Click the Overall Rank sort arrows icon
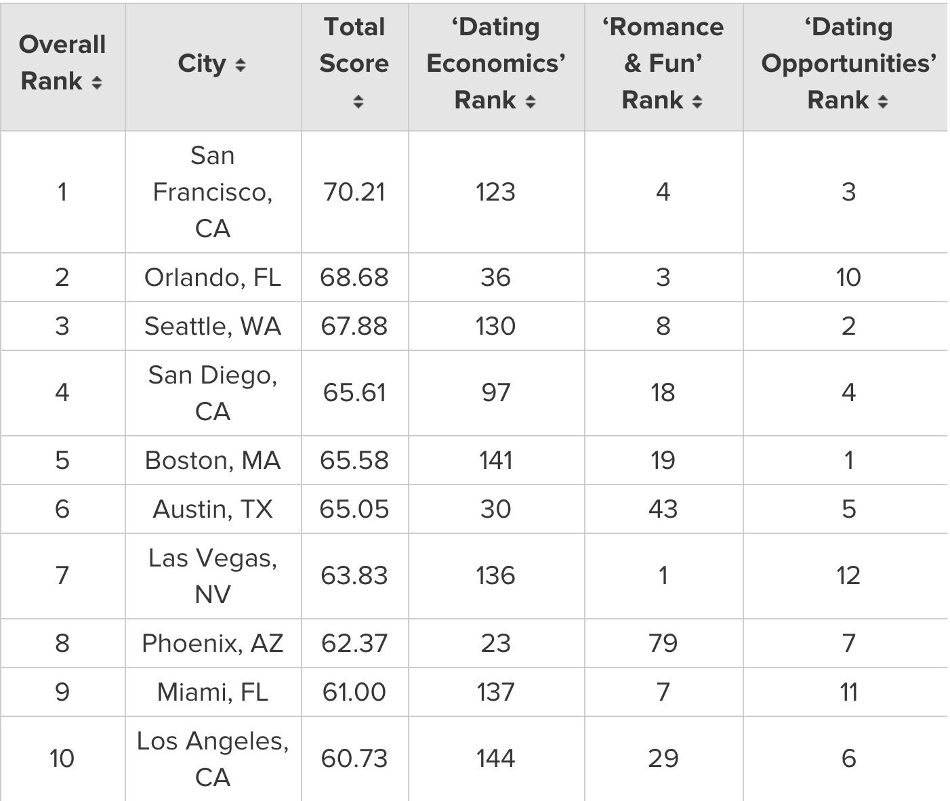This screenshot has width=950, height=801. tap(97, 83)
